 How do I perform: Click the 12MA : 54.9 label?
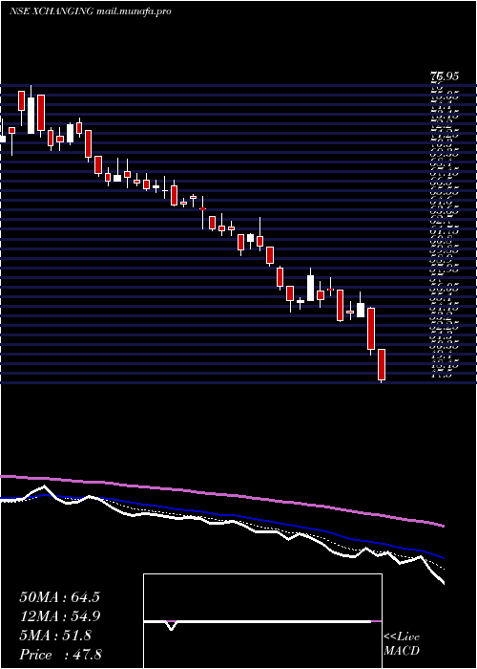click(x=59, y=616)
